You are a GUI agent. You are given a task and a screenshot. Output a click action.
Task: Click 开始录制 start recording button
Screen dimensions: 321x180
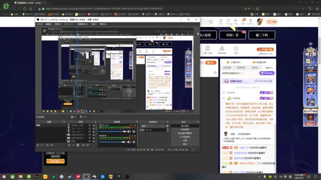click(x=185, y=130)
